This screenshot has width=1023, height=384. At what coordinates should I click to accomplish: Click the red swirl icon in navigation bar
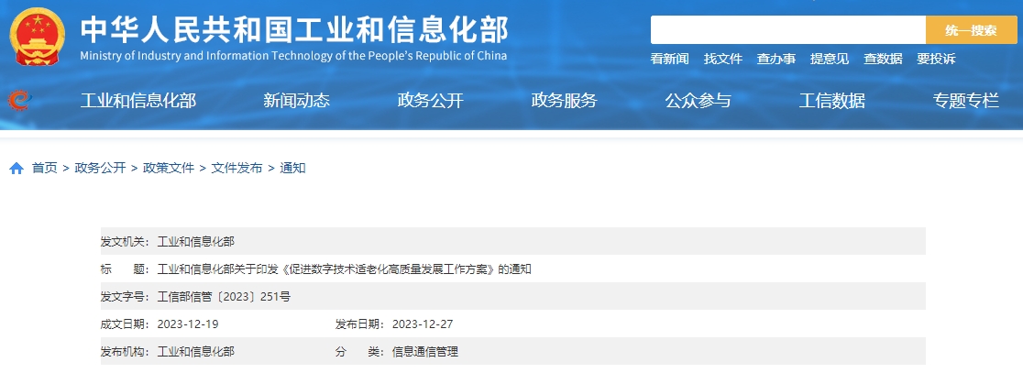19,100
